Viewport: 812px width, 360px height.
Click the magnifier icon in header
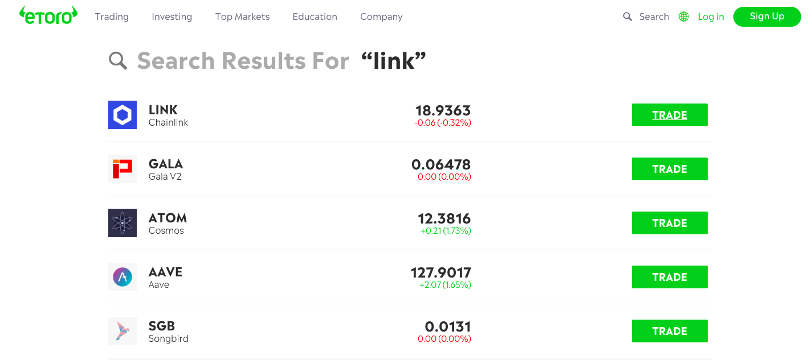click(627, 16)
